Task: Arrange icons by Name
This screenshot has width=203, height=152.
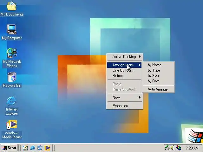Action: 158,65
